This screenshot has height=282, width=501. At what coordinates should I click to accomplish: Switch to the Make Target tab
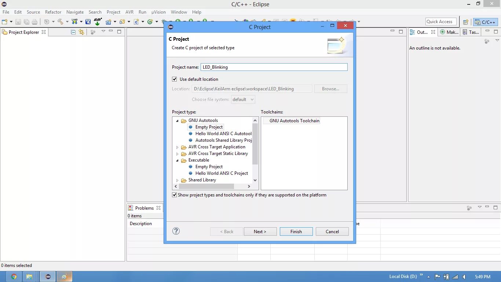point(449,32)
